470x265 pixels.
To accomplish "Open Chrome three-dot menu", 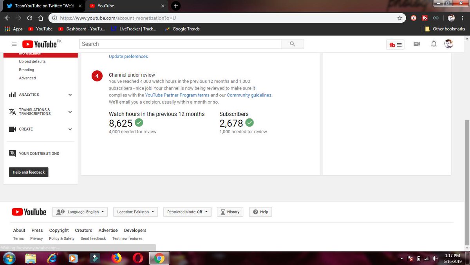I will [x=463, y=18].
